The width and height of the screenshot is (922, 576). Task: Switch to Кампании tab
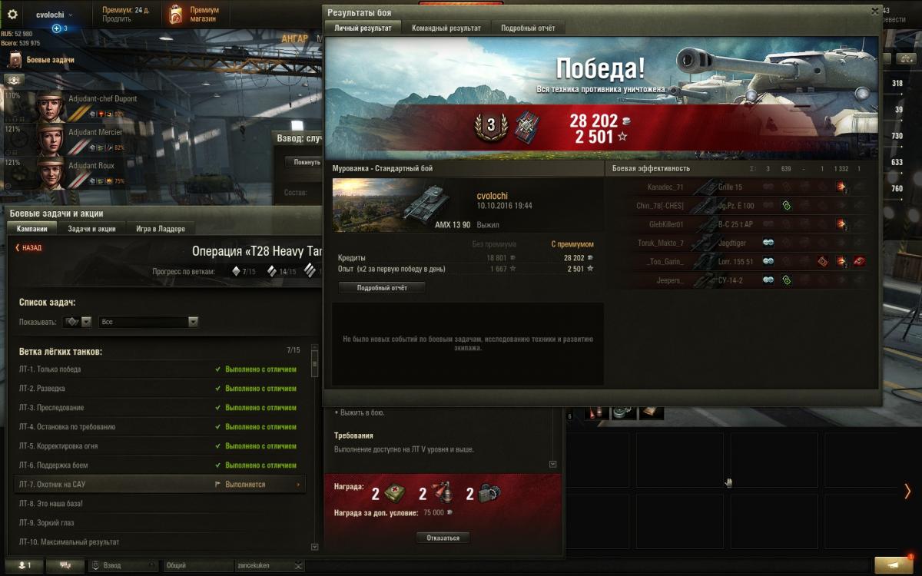tap(32, 229)
